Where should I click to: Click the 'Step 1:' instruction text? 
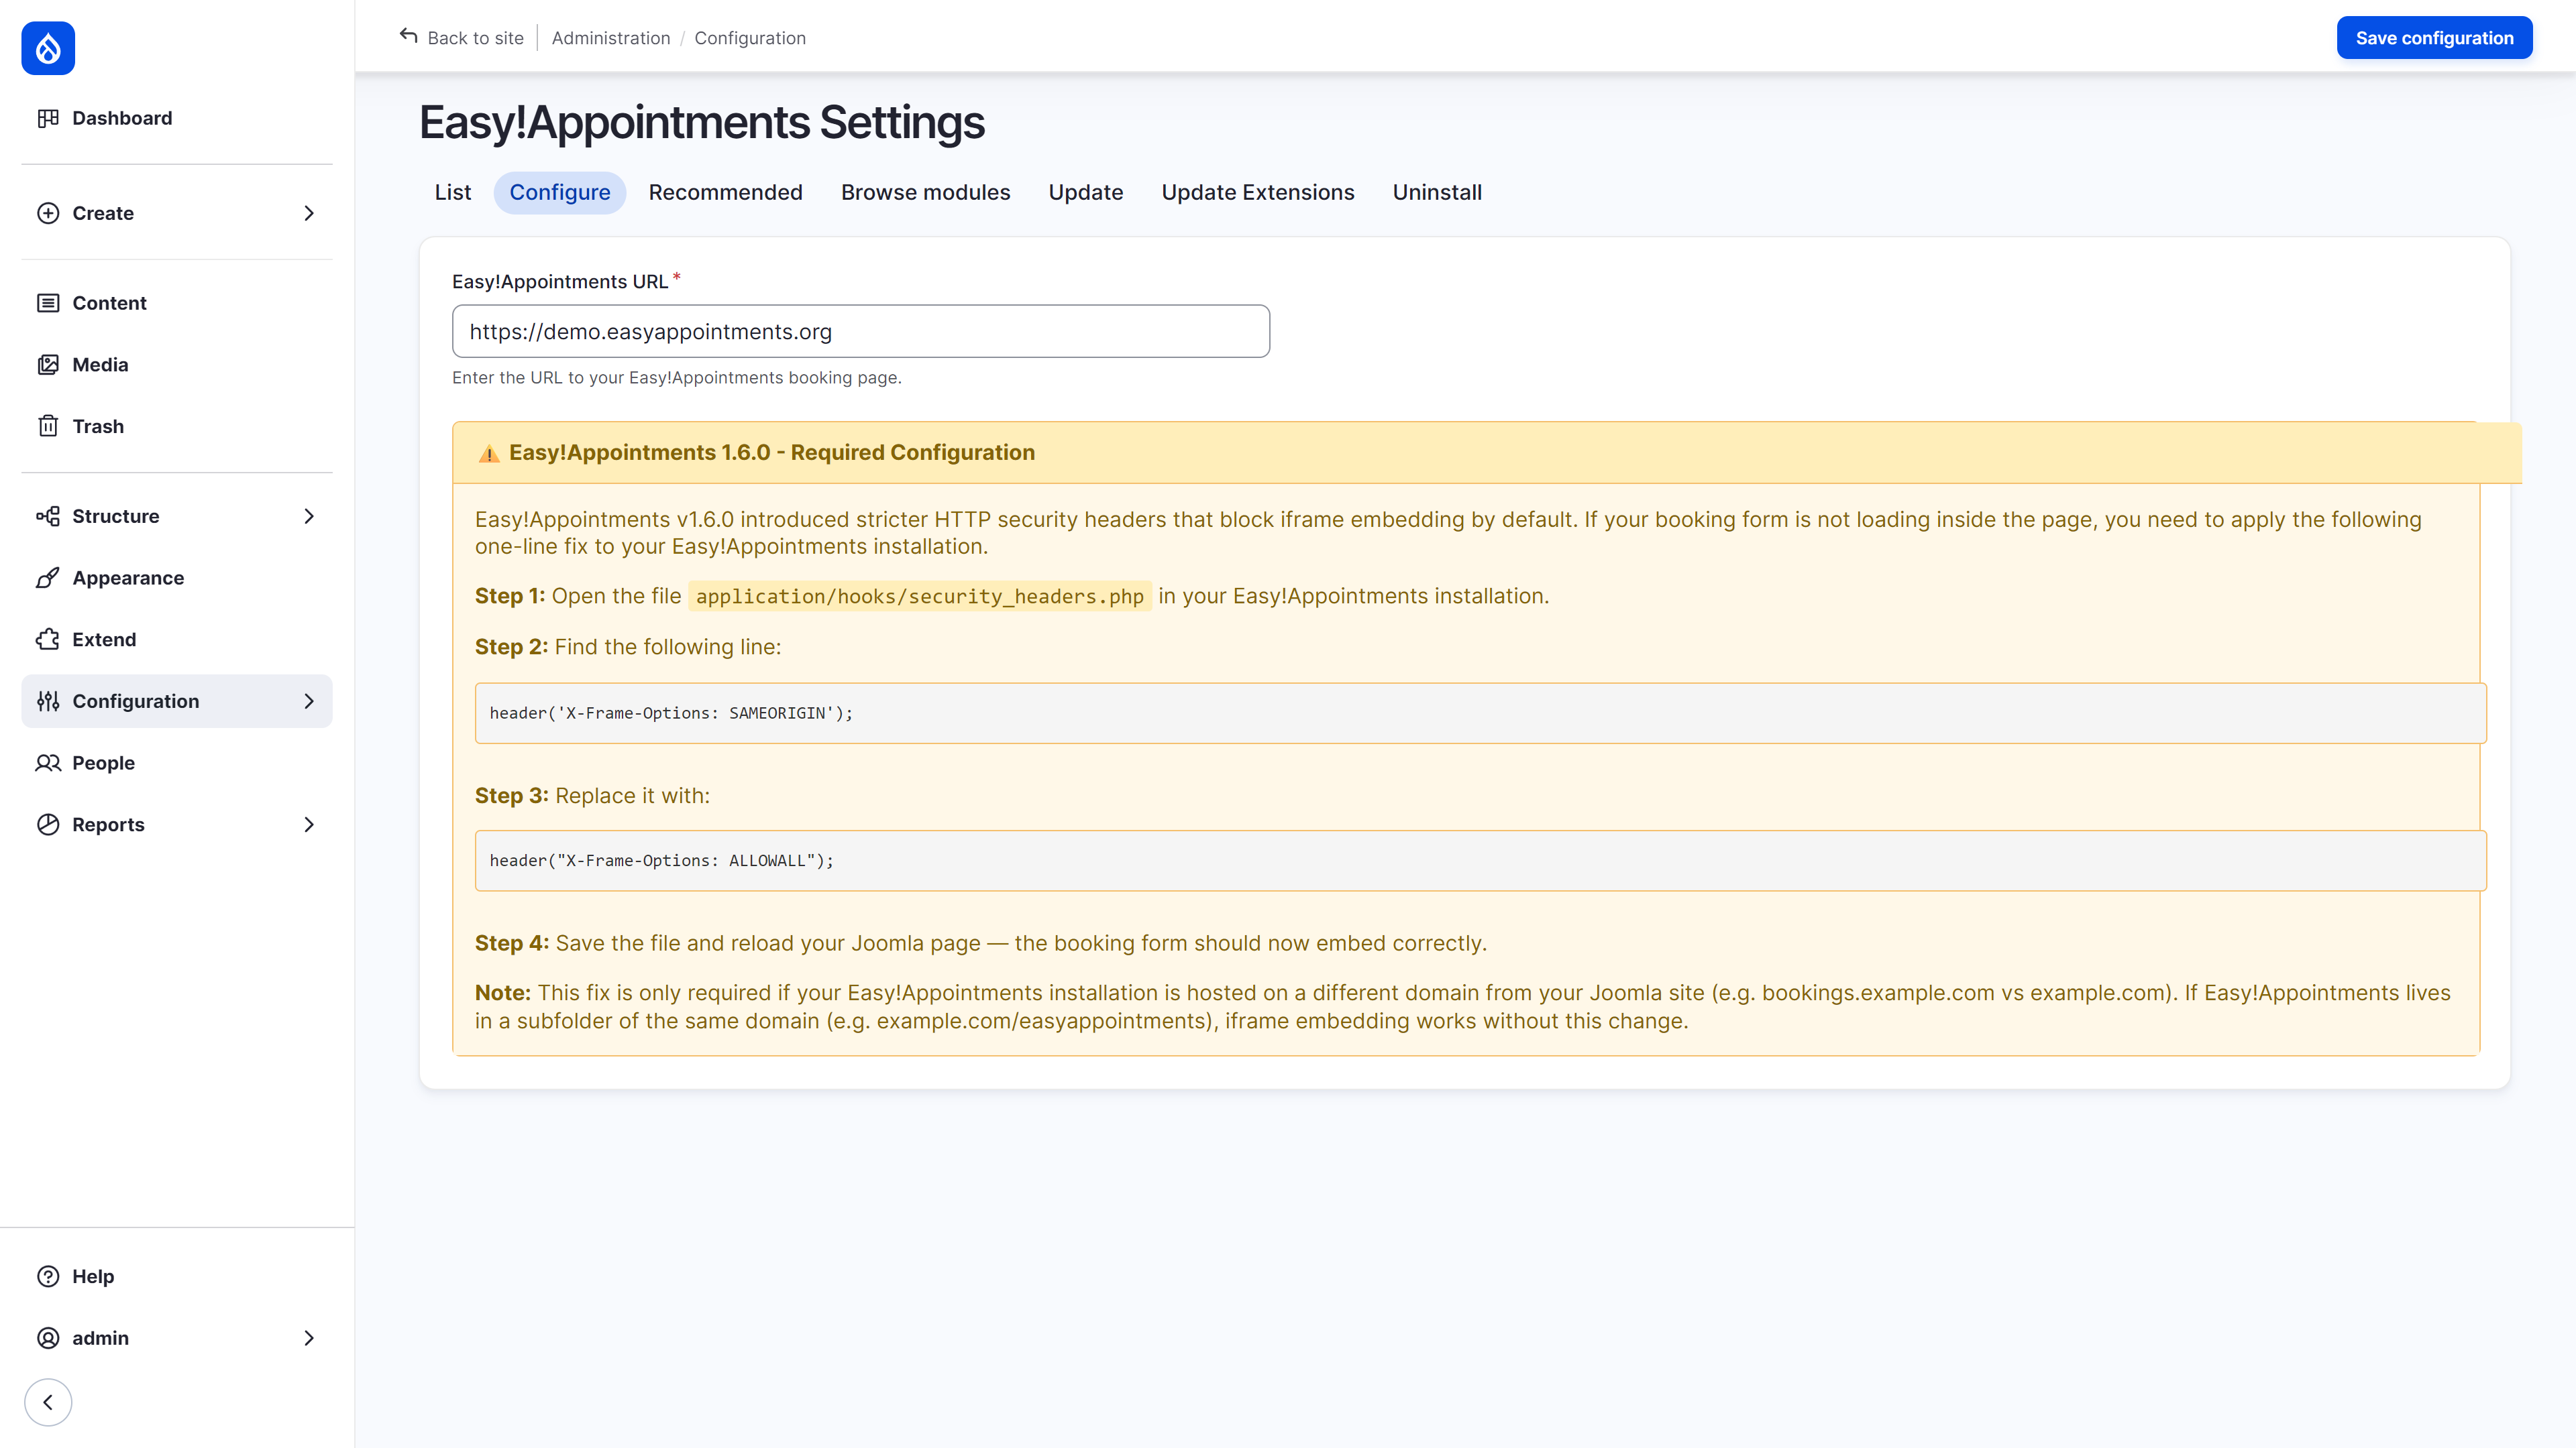1012,597
